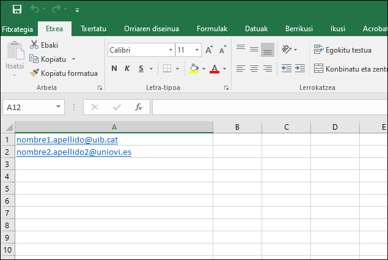Viewport: 388px width, 260px height.
Task: Apply the red font color swatch
Action: coord(214,69)
